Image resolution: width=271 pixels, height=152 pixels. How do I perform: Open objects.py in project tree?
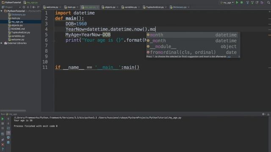tap(17, 25)
